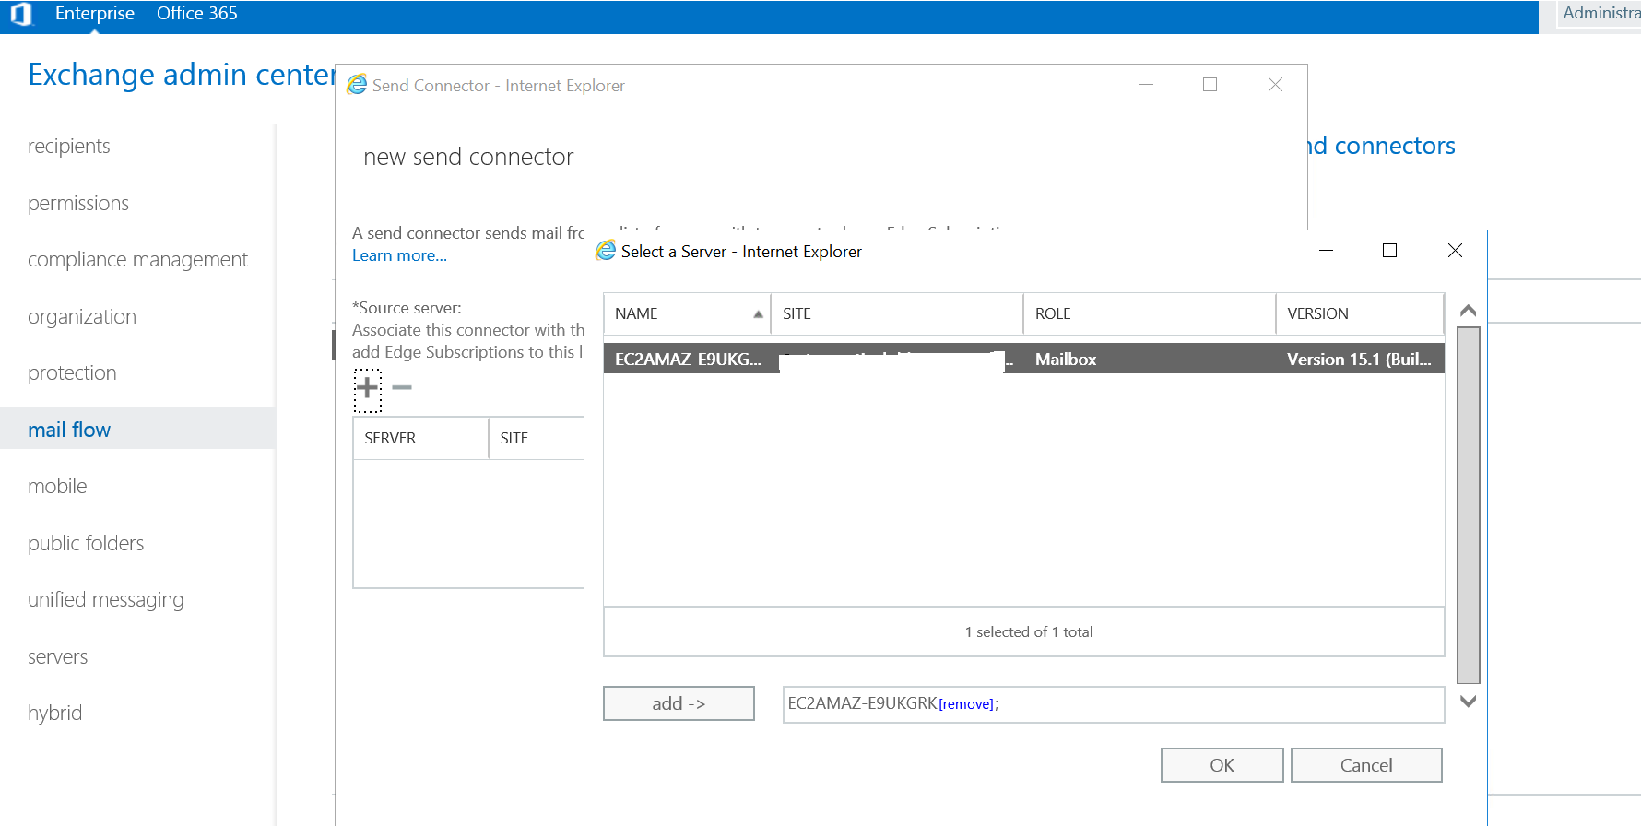Go to recipients in the sidebar
Screen dimensions: 1641x826
(69, 147)
